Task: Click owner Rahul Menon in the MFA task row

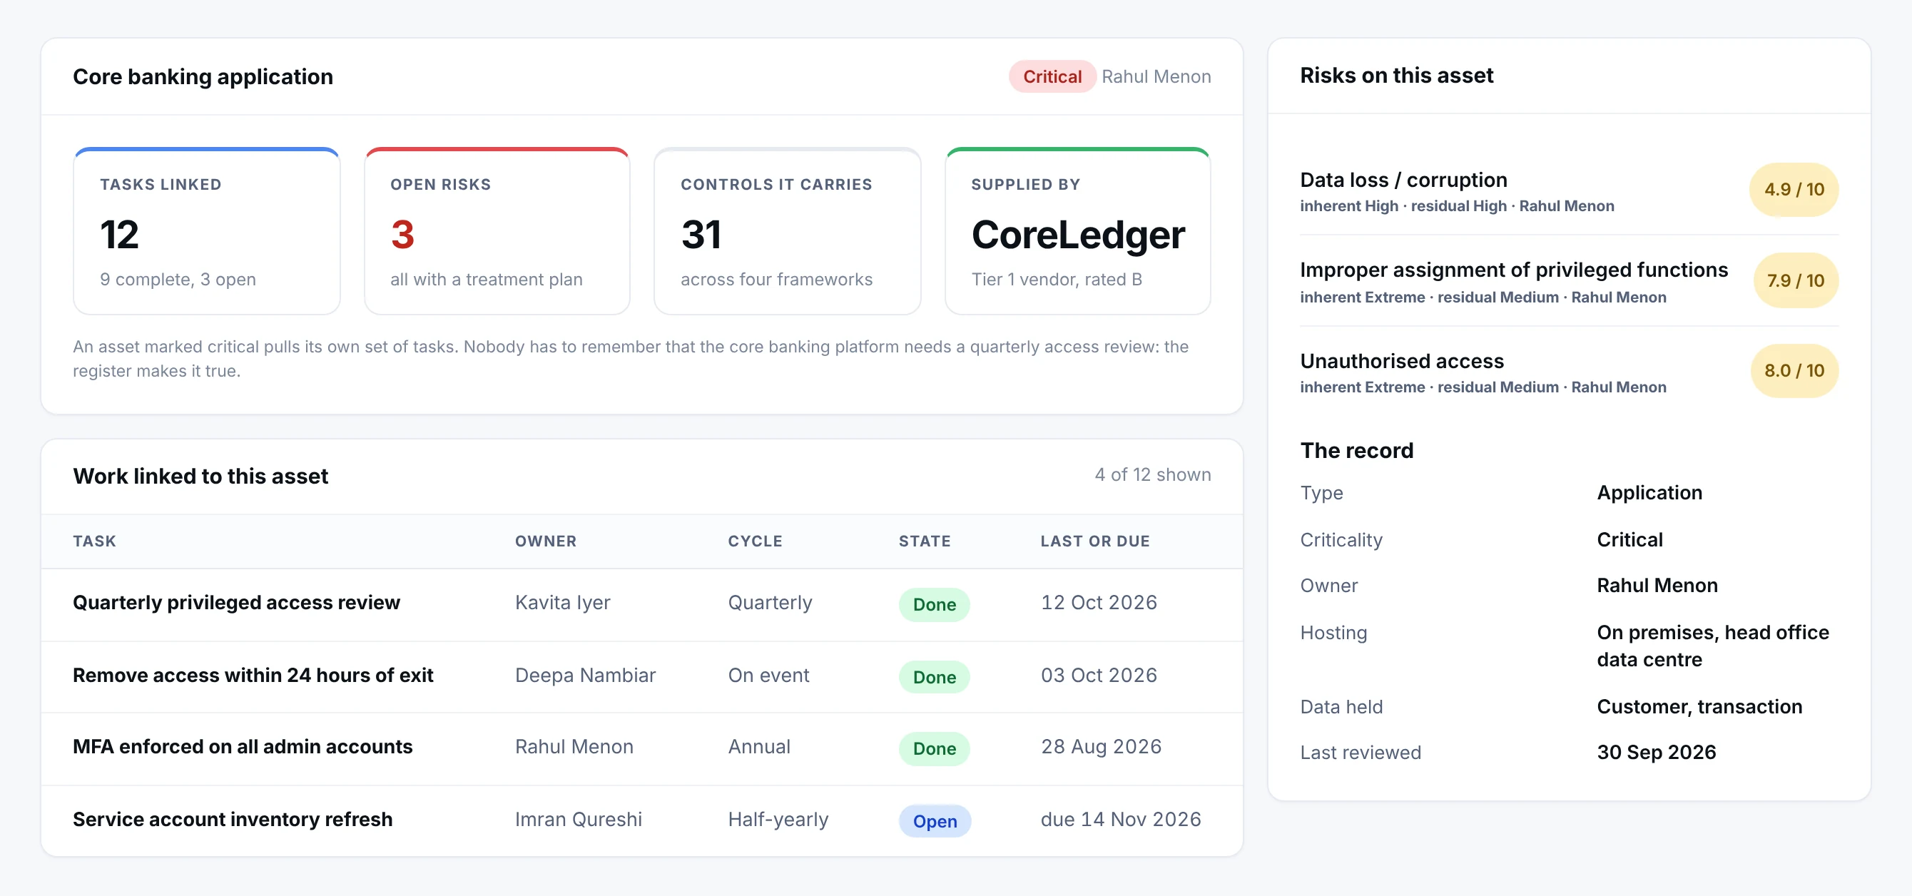Action: [x=574, y=746]
